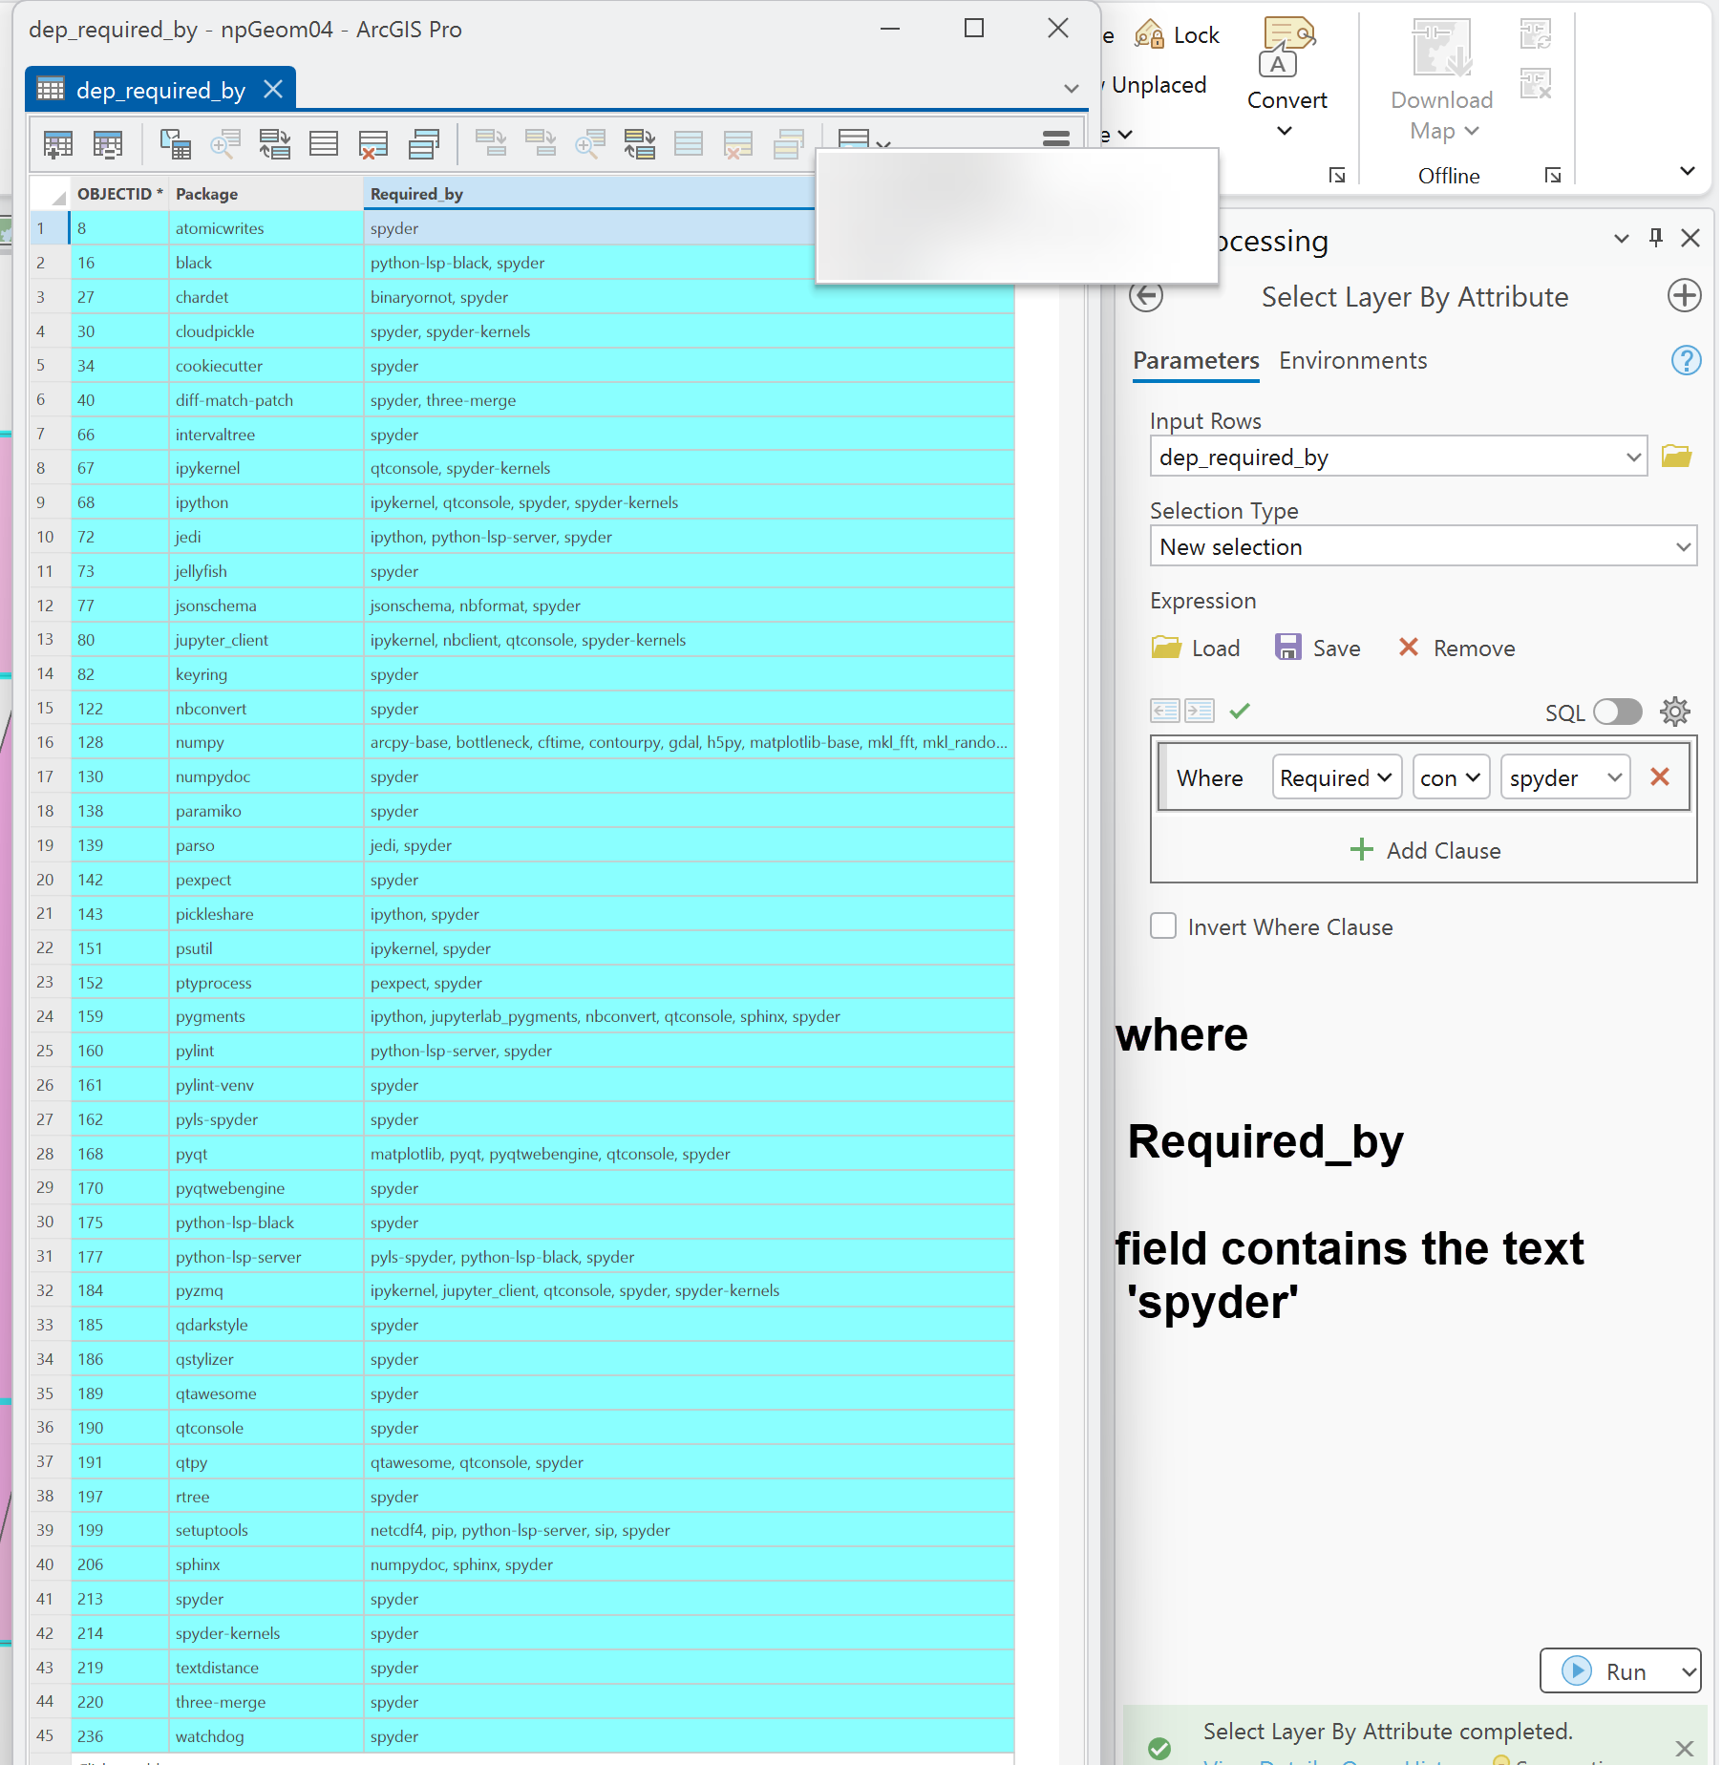The height and width of the screenshot is (1765, 1722).
Task: Delete the Where clause with red X
Action: click(x=1659, y=777)
